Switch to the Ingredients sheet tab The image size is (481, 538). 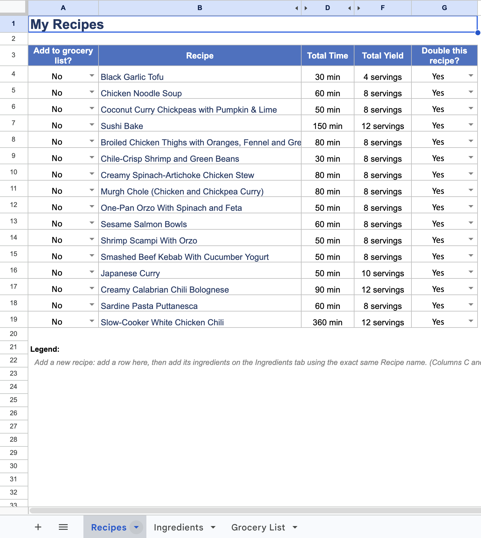coord(178,527)
